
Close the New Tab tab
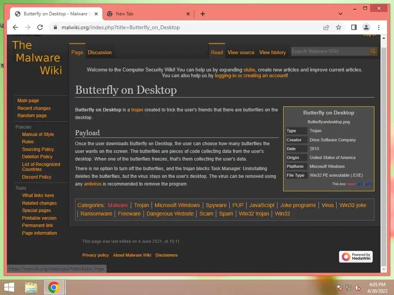coord(188,14)
